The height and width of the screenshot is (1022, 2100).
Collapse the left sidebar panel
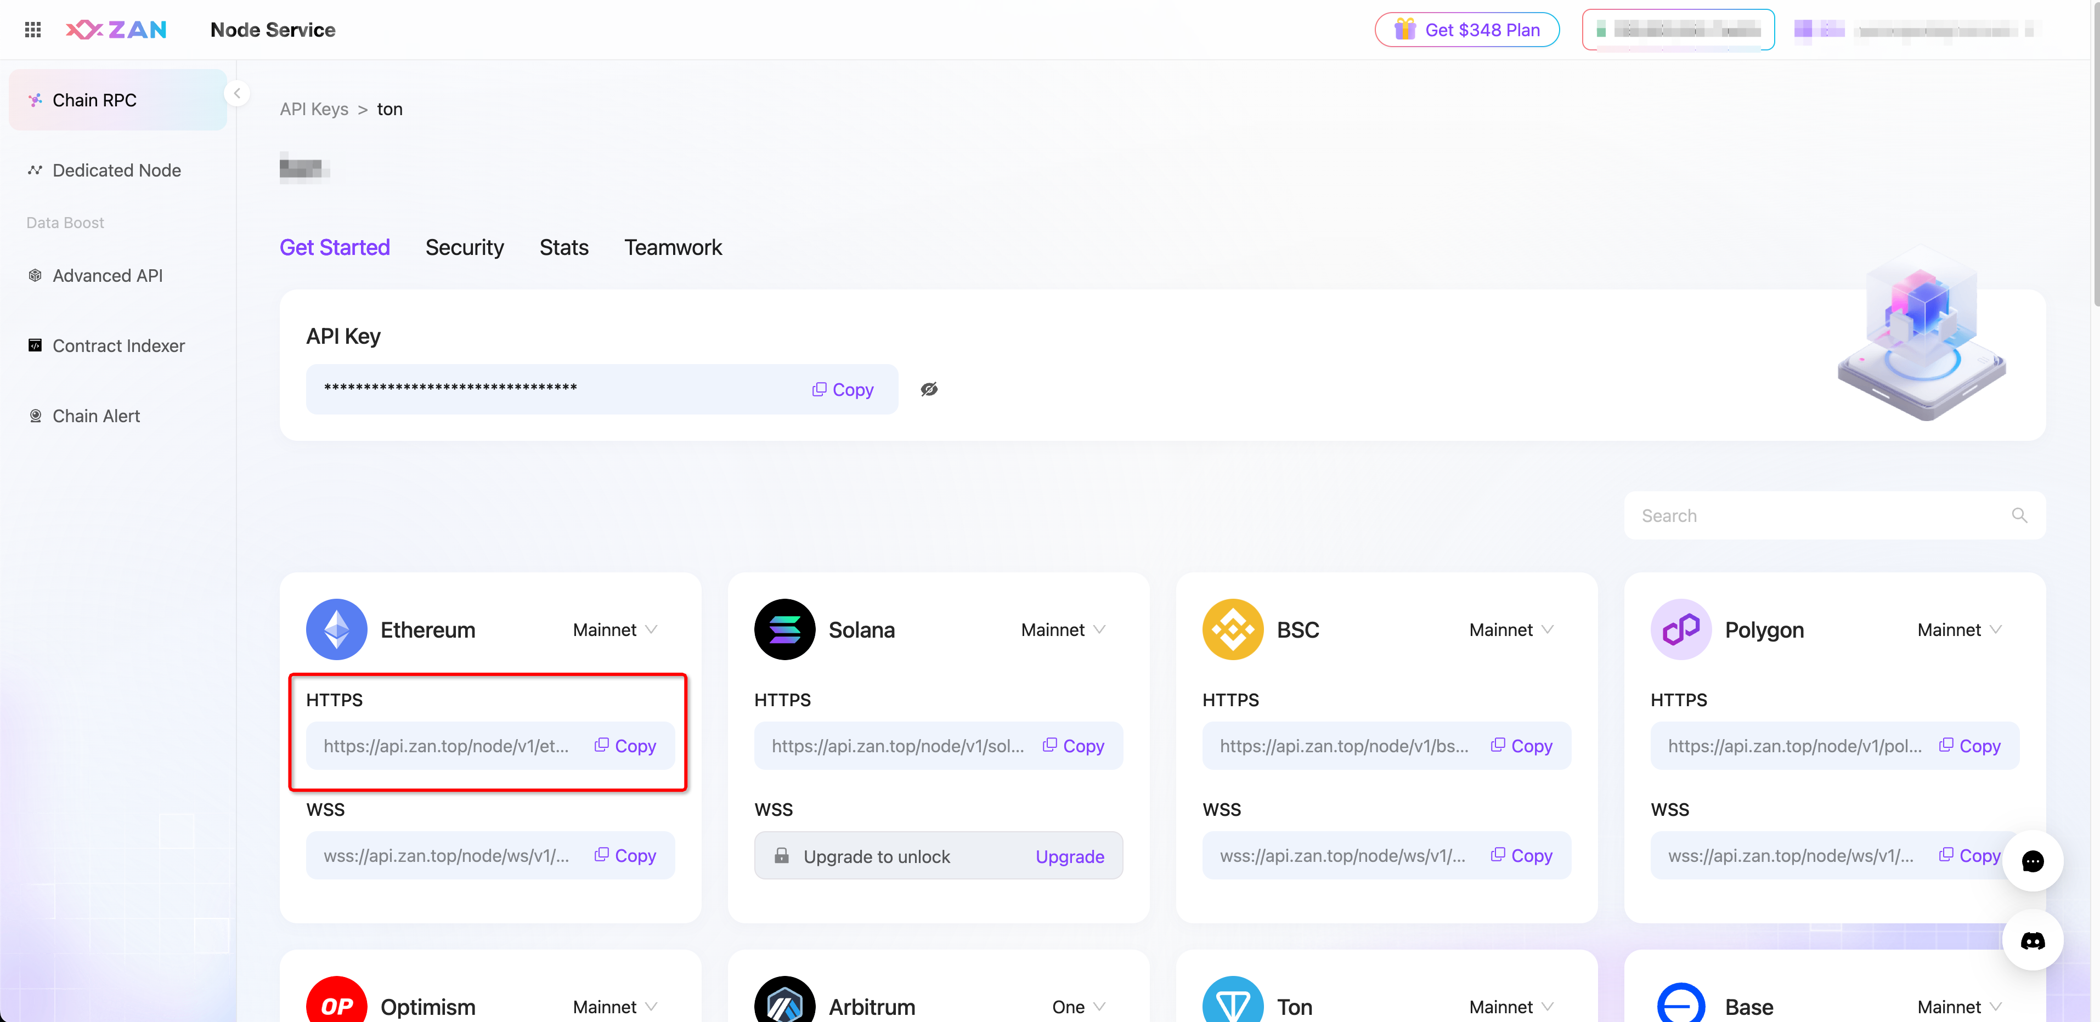tap(237, 93)
